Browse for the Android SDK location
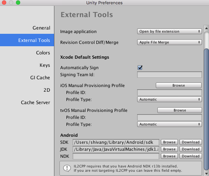This screenshot has width=209, height=176. tap(169, 142)
